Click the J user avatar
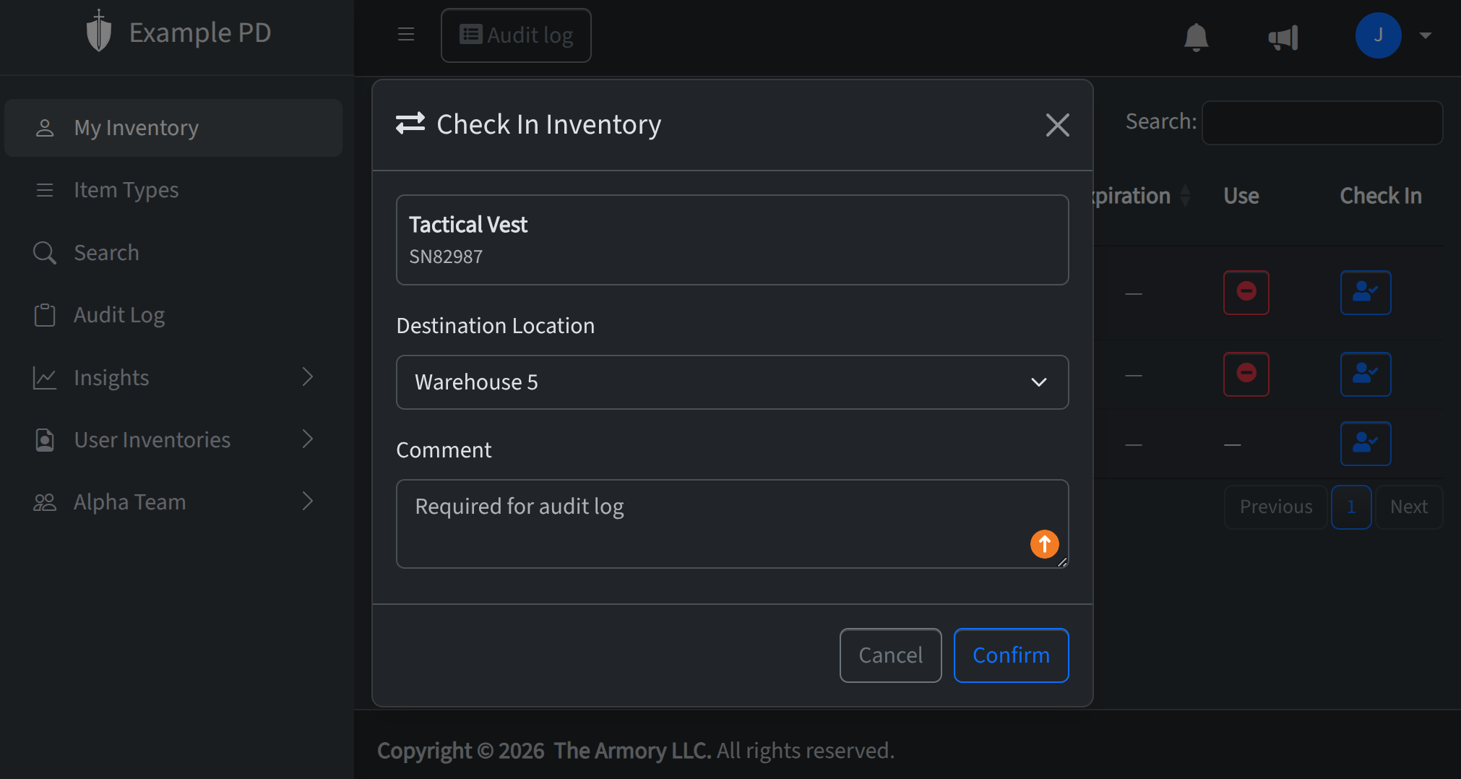The image size is (1461, 779). coord(1379,35)
